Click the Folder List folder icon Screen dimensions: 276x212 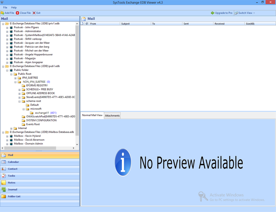(3, 196)
